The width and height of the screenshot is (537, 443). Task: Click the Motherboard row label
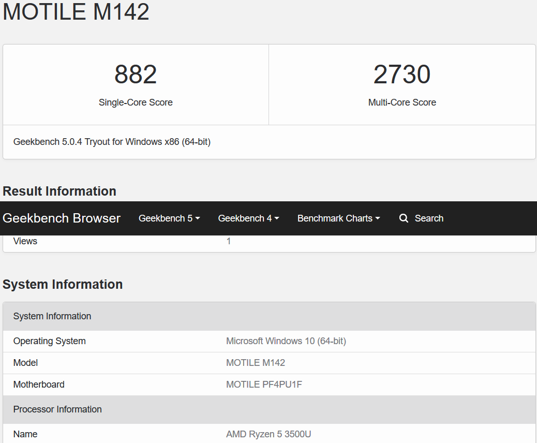39,385
